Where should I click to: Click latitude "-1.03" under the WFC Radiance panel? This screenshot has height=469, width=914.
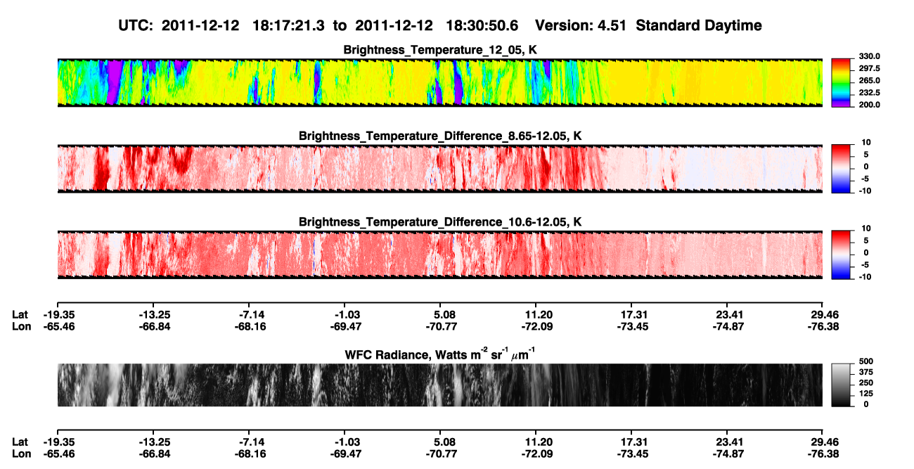click(x=345, y=441)
